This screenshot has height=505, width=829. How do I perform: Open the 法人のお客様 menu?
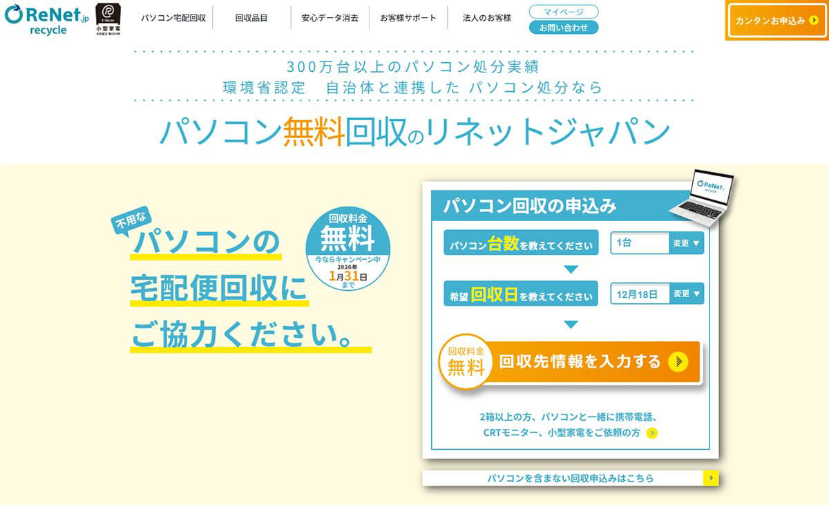[x=487, y=18]
